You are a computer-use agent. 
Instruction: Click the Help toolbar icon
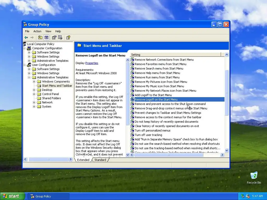point(68,37)
